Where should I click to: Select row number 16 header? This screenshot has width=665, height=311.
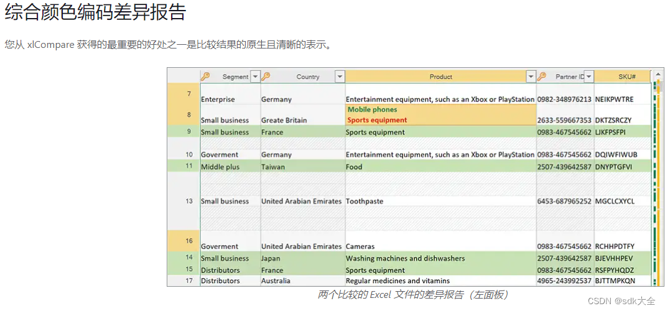tap(184, 241)
